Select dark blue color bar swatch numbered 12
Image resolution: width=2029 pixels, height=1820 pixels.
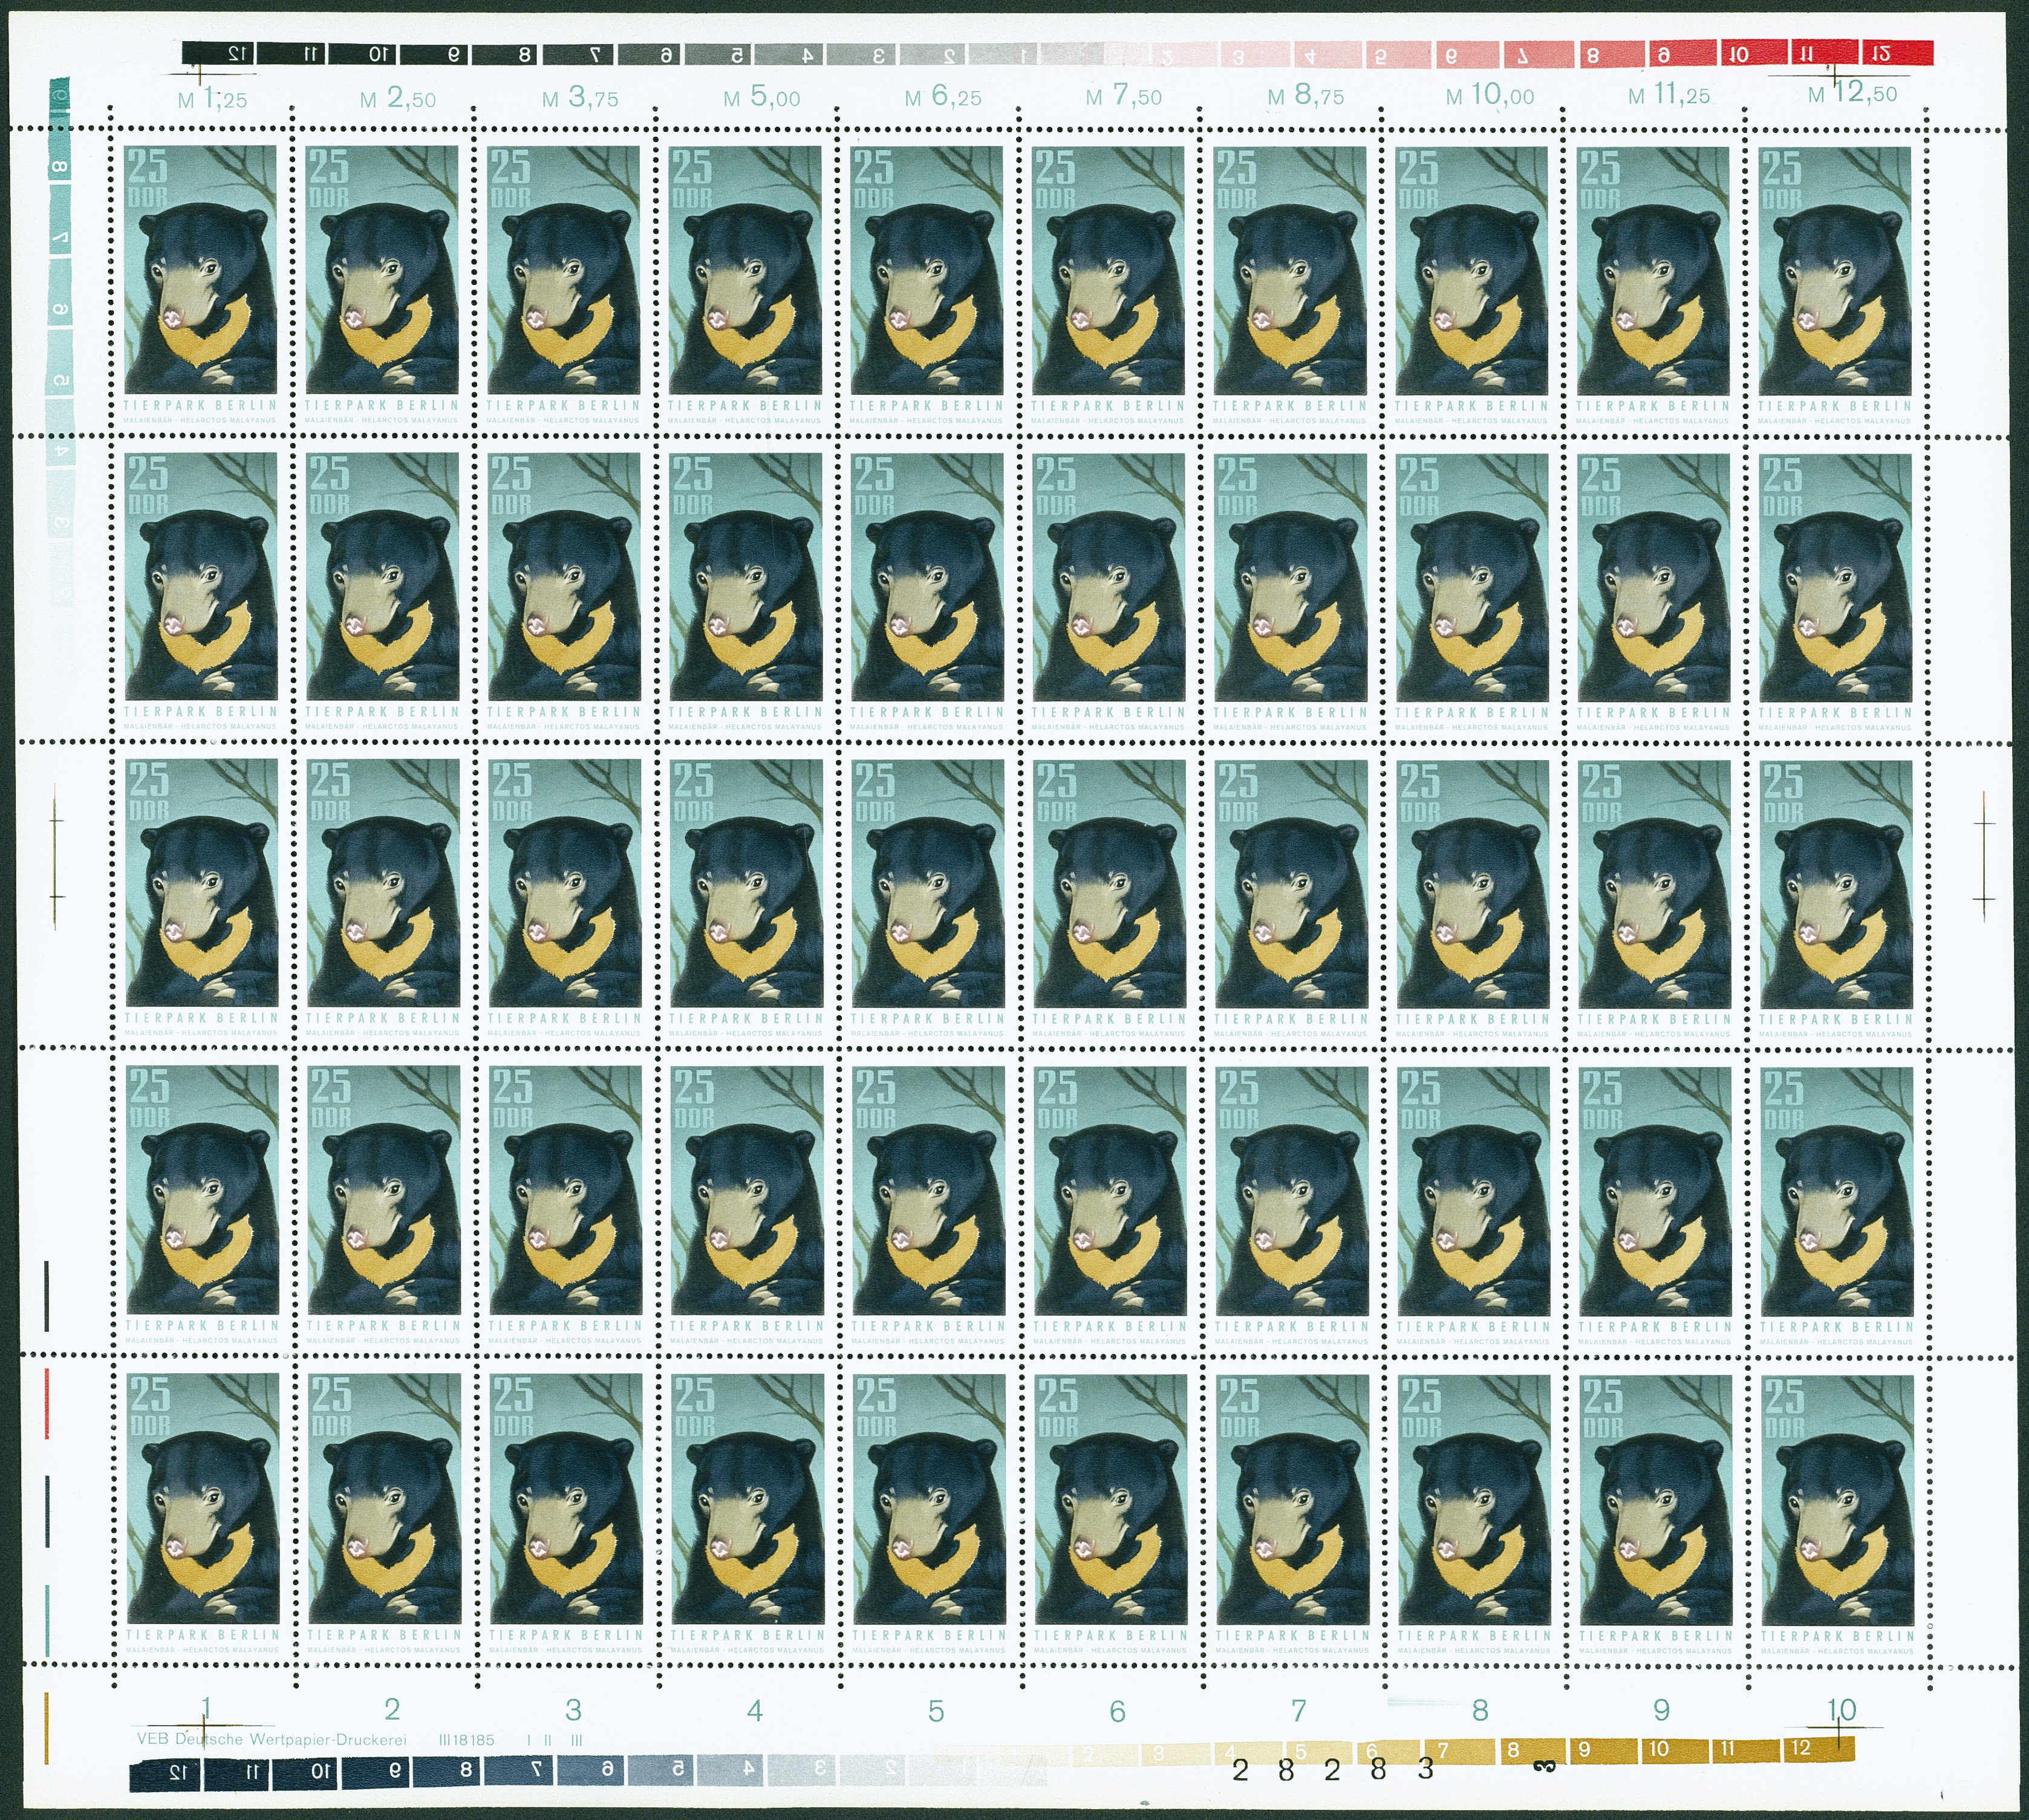[165, 1775]
